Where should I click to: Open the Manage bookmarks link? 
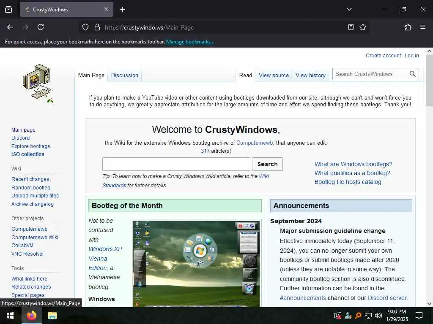190,42
